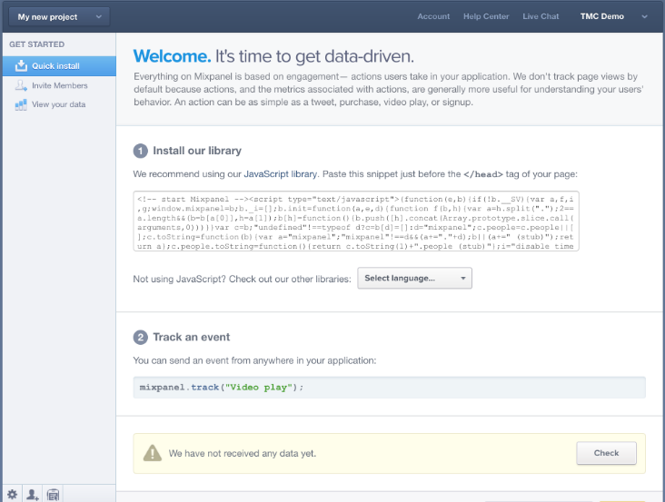
Task: Open Live Chat from the header
Action: 541,16
